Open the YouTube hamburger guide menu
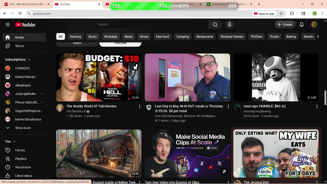327x184 pixels. point(8,25)
